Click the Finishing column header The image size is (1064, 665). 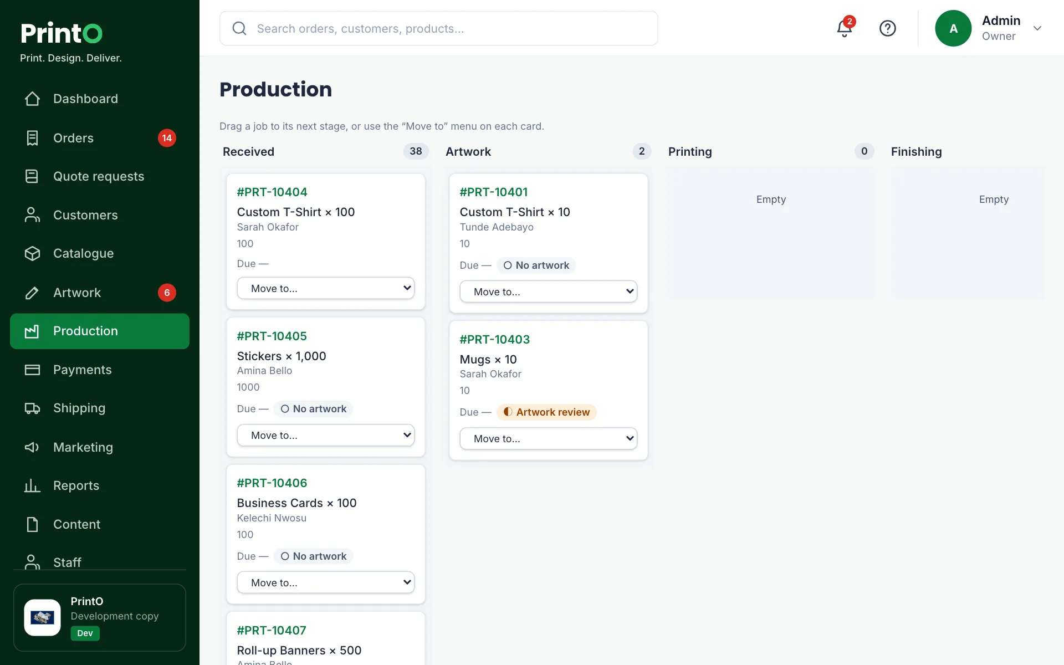pos(917,152)
